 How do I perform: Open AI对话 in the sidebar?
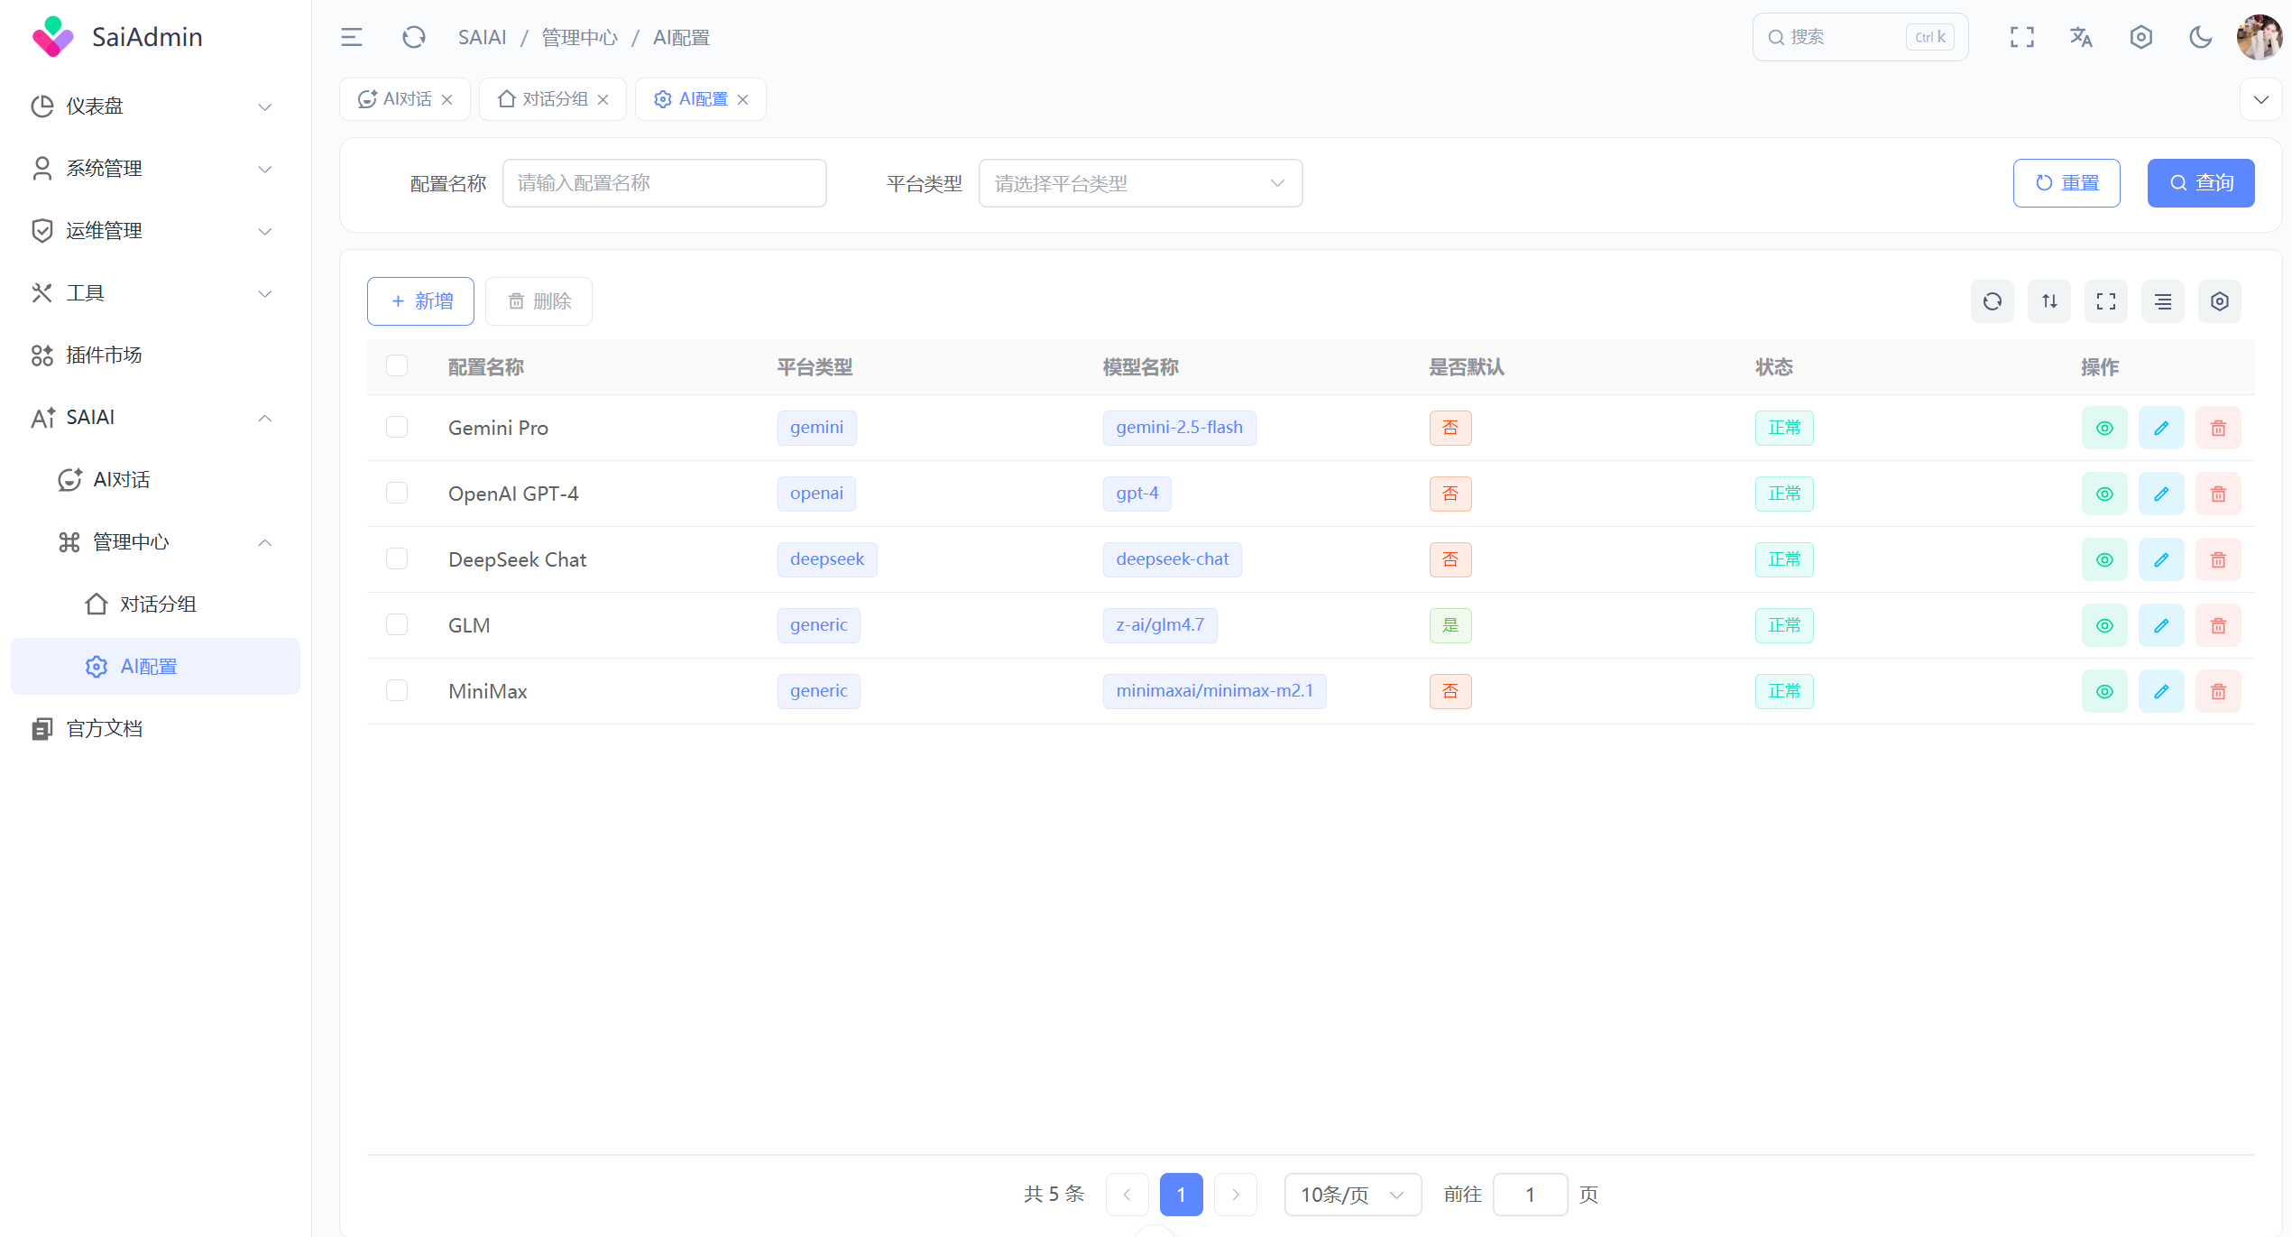pos(122,480)
